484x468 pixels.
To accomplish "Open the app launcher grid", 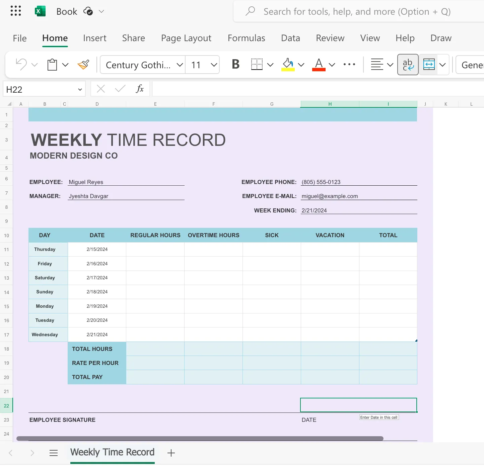I will tap(16, 11).
